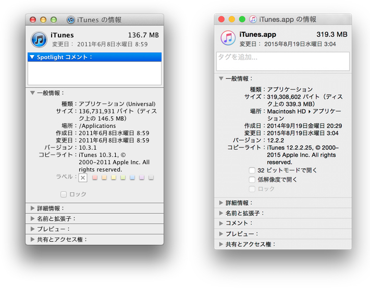Click 136,731,931 バイト size value
Viewport: 370px width, 290px height.
point(118,115)
